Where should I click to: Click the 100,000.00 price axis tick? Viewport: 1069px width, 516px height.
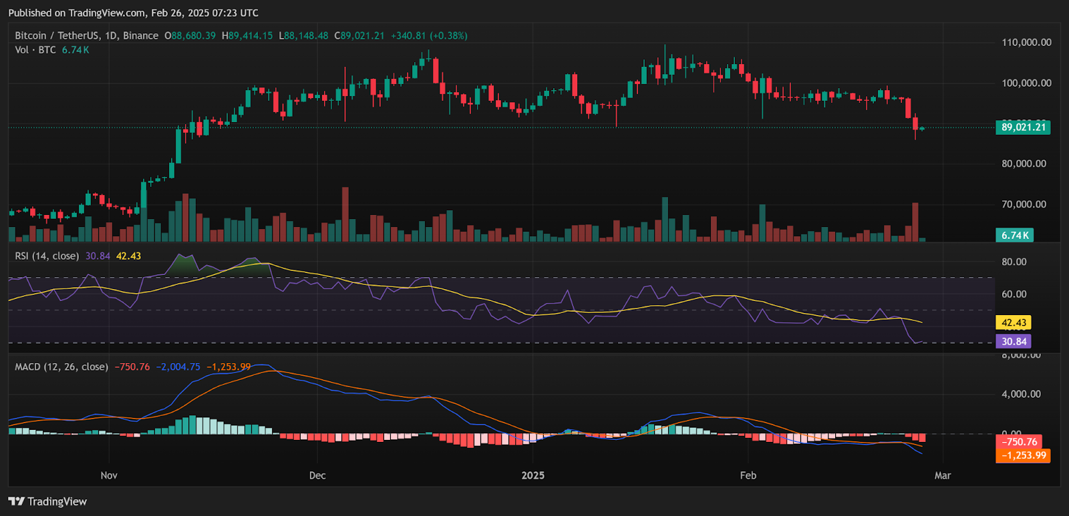(x=1026, y=83)
